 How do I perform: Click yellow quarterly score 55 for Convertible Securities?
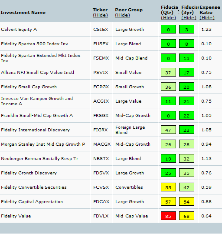click(168, 187)
